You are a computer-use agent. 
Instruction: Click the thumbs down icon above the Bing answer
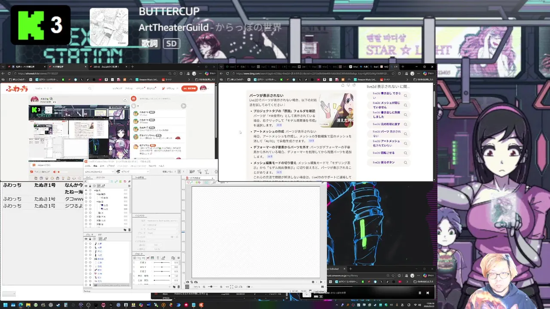(348, 85)
